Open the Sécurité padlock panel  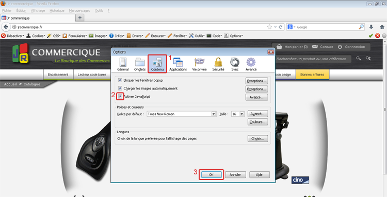click(x=218, y=64)
